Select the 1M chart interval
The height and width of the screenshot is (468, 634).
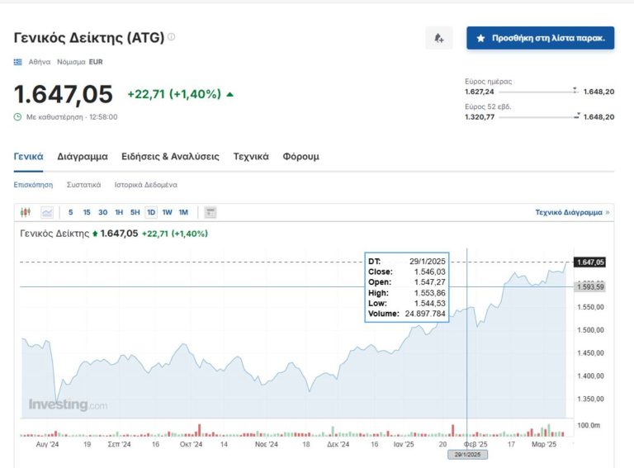[x=183, y=212]
